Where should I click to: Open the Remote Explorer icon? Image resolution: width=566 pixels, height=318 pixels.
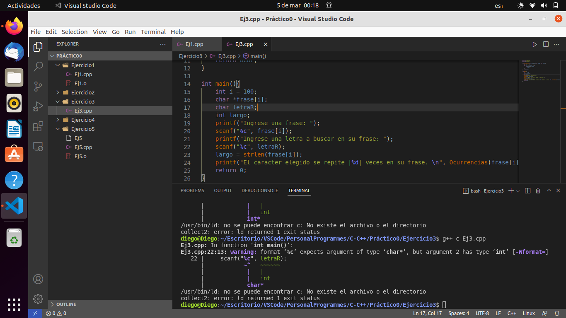tap(38, 146)
